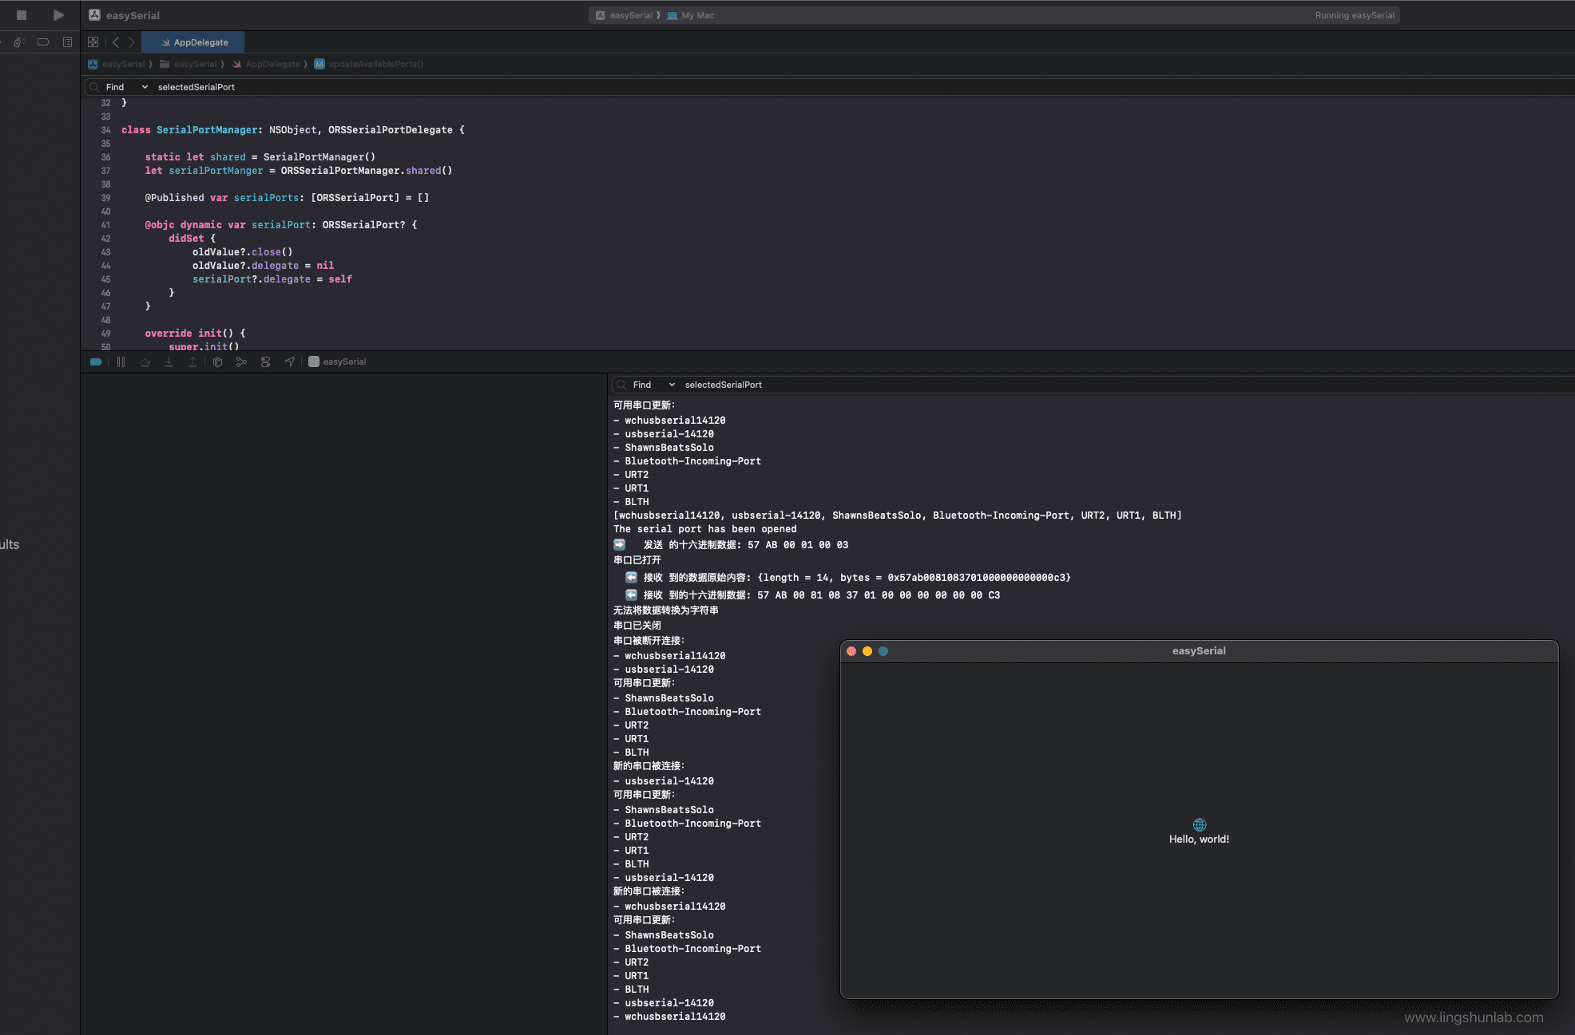Viewport: 1575px width, 1035px height.
Task: Click the easySerial folder breadcrumb
Action: click(188, 64)
